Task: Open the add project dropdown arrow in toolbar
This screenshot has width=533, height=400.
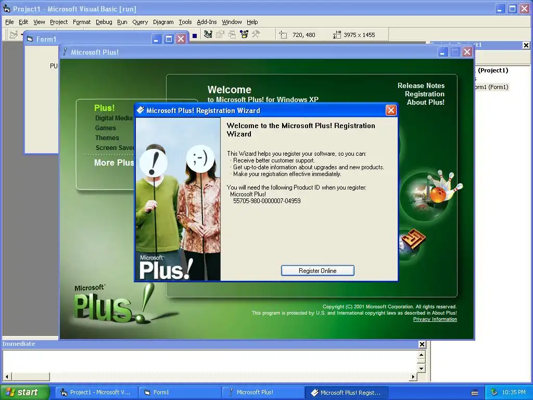Action: [x=22, y=35]
